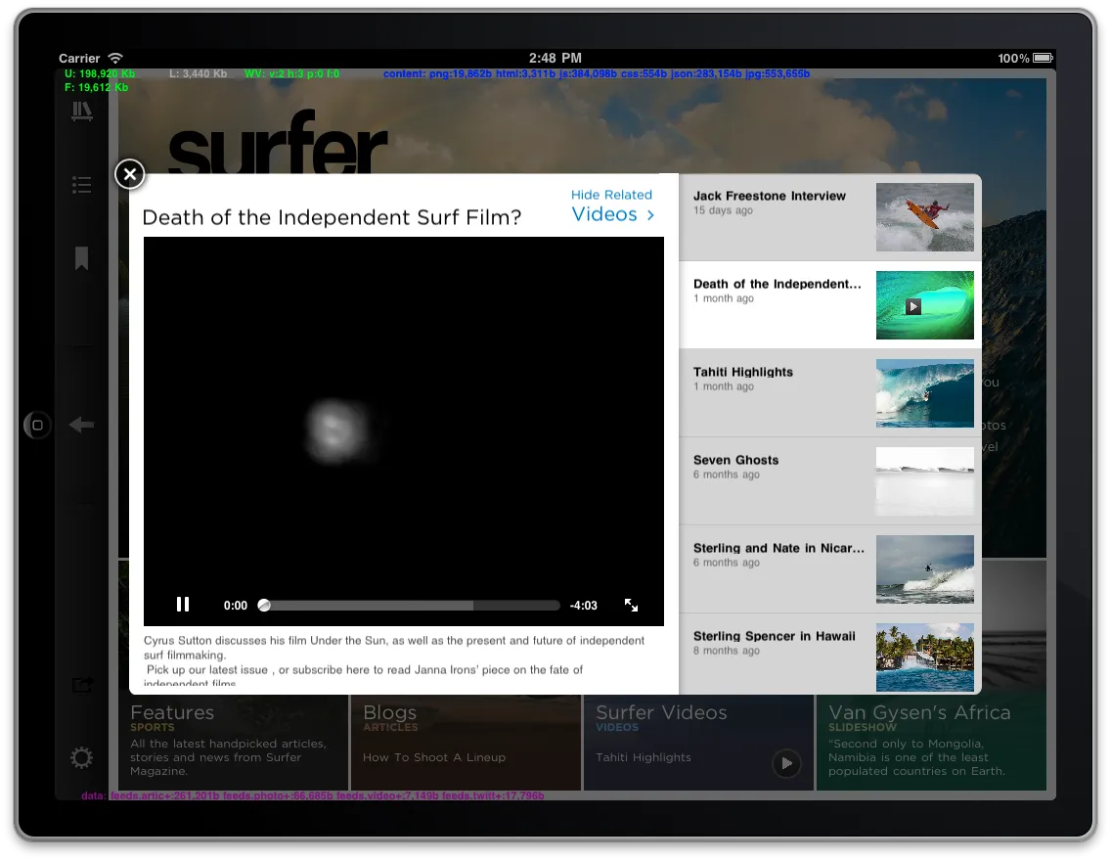Collapse related videos using chevron arrow

(650, 214)
